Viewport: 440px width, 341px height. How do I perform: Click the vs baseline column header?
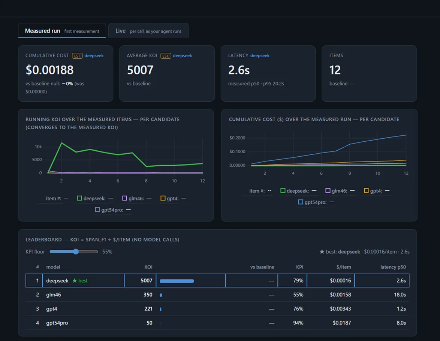click(262, 267)
